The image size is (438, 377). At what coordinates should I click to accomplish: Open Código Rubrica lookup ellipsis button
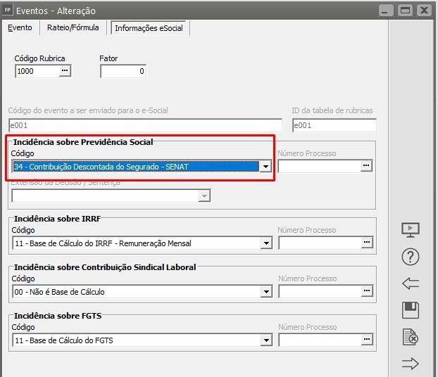[x=65, y=71]
